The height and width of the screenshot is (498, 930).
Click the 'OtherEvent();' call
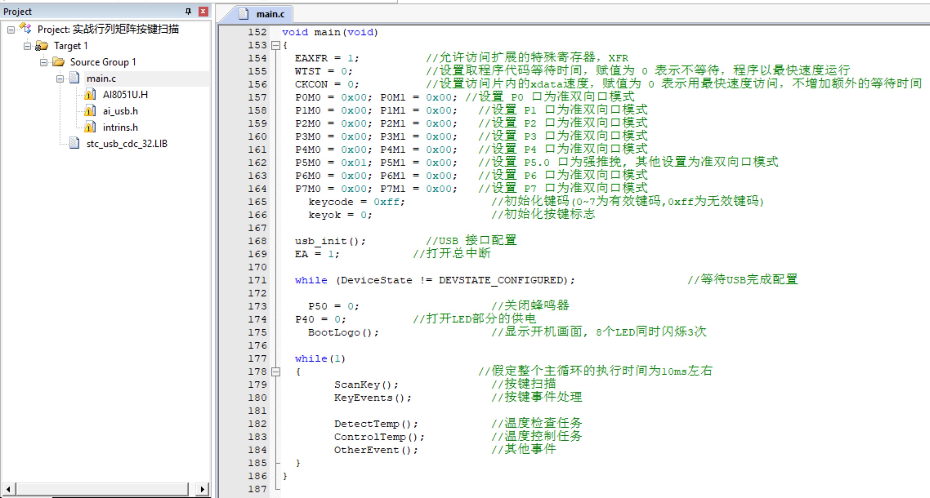pyautogui.click(x=376, y=450)
